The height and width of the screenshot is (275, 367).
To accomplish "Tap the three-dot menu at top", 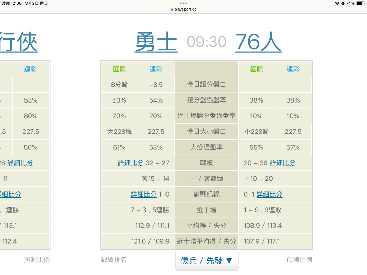I will 183,3.
